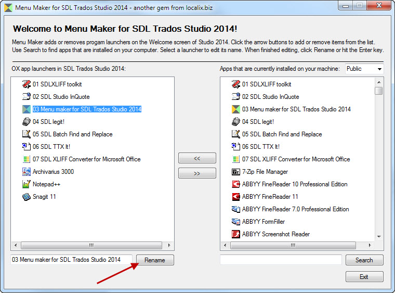Image resolution: width=395 pixels, height=293 pixels.
Task: Click the ABBYY Screenshot Reader icon
Action: [x=236, y=234]
